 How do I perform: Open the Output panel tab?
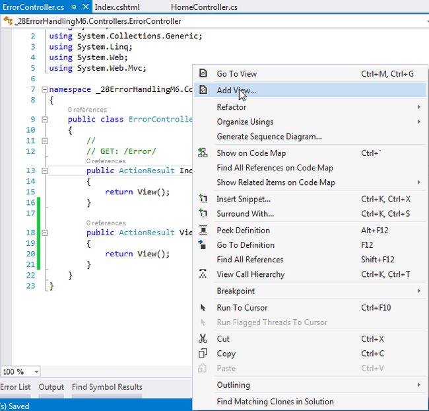(x=51, y=387)
